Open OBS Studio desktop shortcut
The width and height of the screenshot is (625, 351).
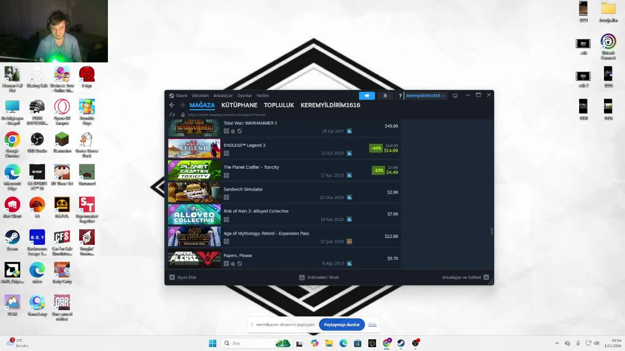click(37, 143)
